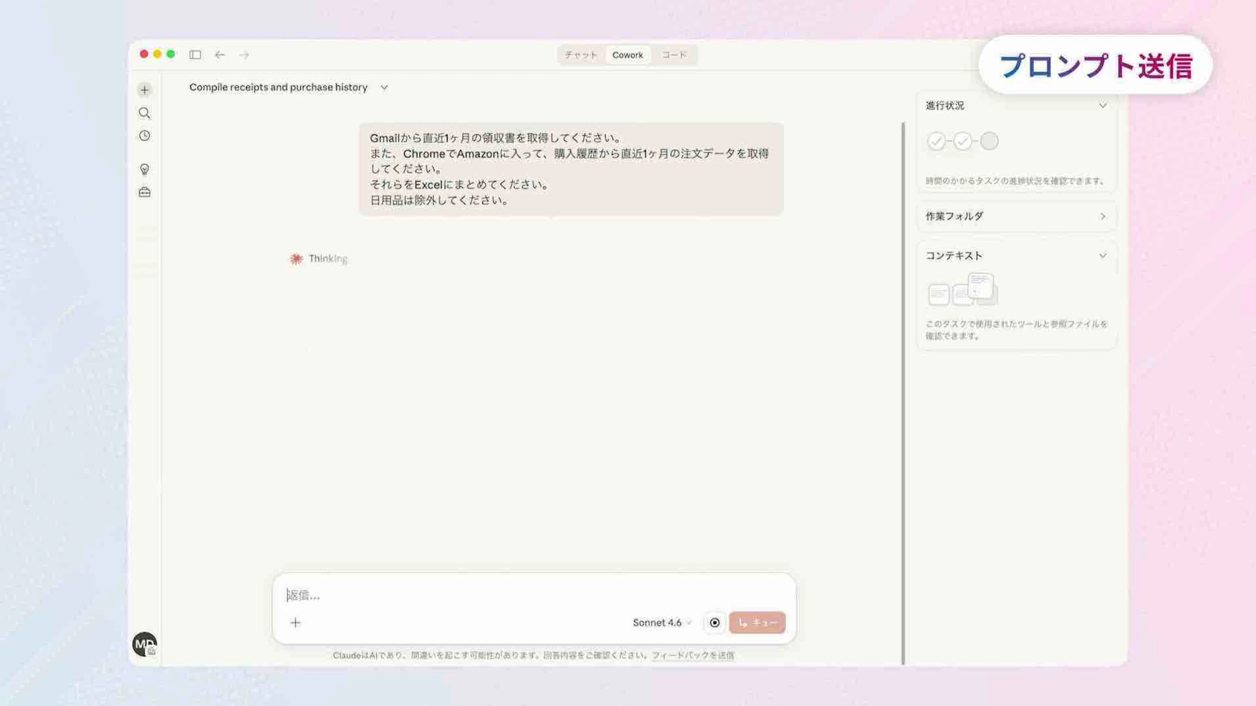Screen dimensions: 1256x706
Task: Click the first completed progress step circle
Action: click(936, 141)
